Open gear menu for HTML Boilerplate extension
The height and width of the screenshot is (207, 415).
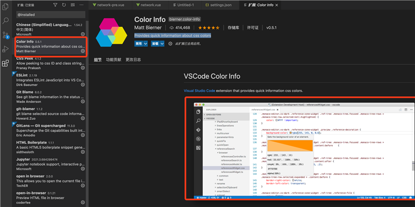point(82,152)
